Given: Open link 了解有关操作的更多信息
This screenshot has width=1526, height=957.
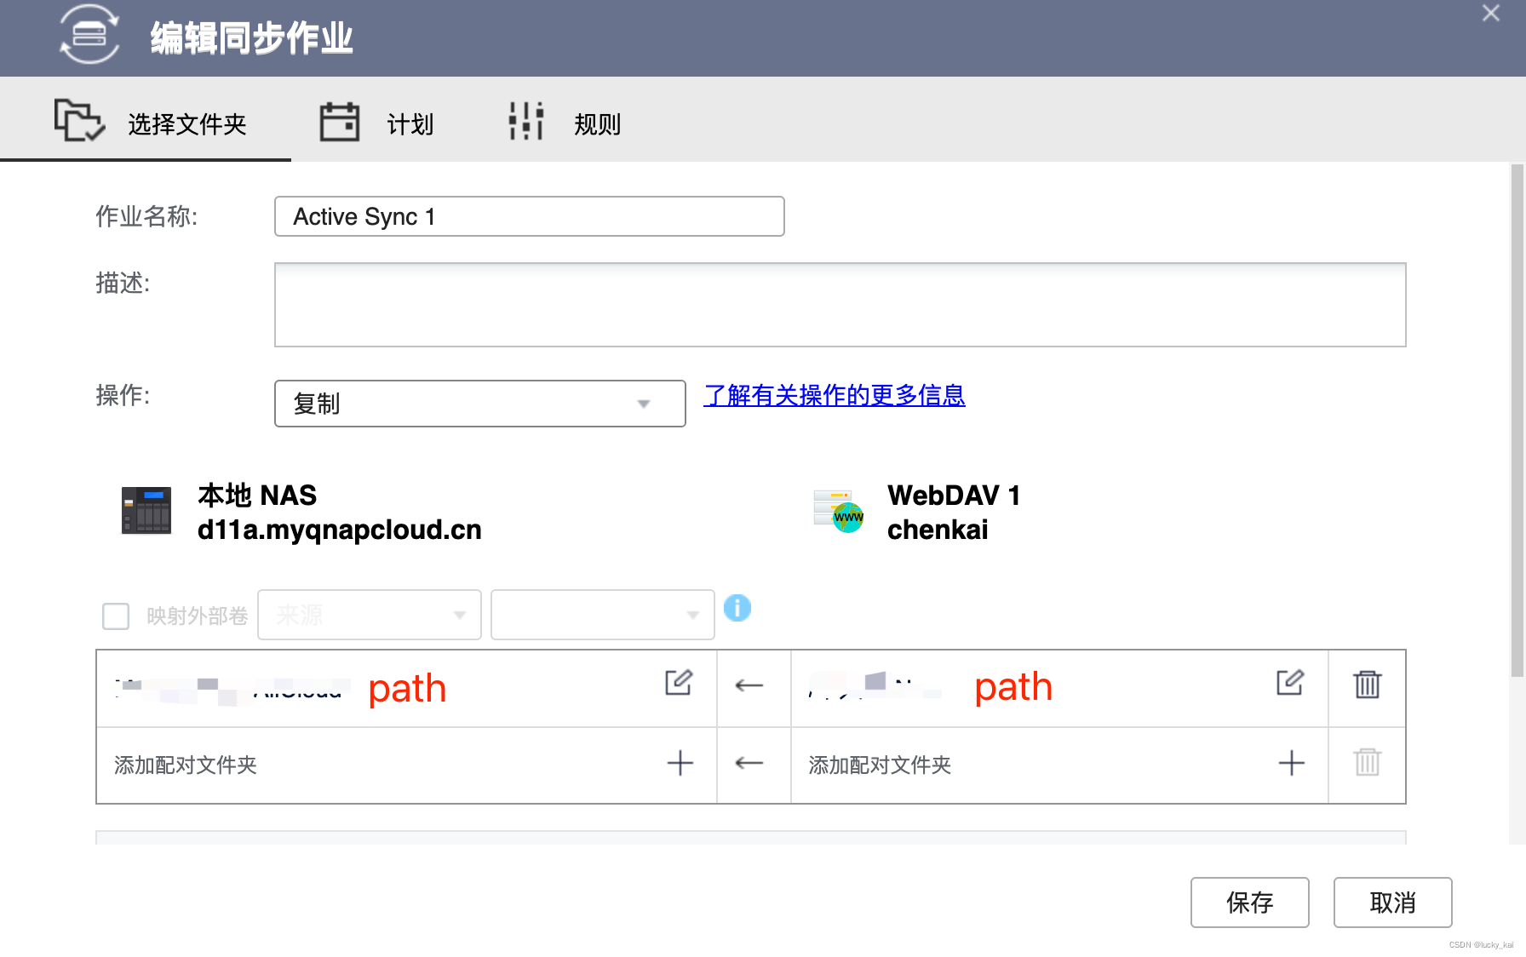Looking at the screenshot, I should (x=834, y=395).
